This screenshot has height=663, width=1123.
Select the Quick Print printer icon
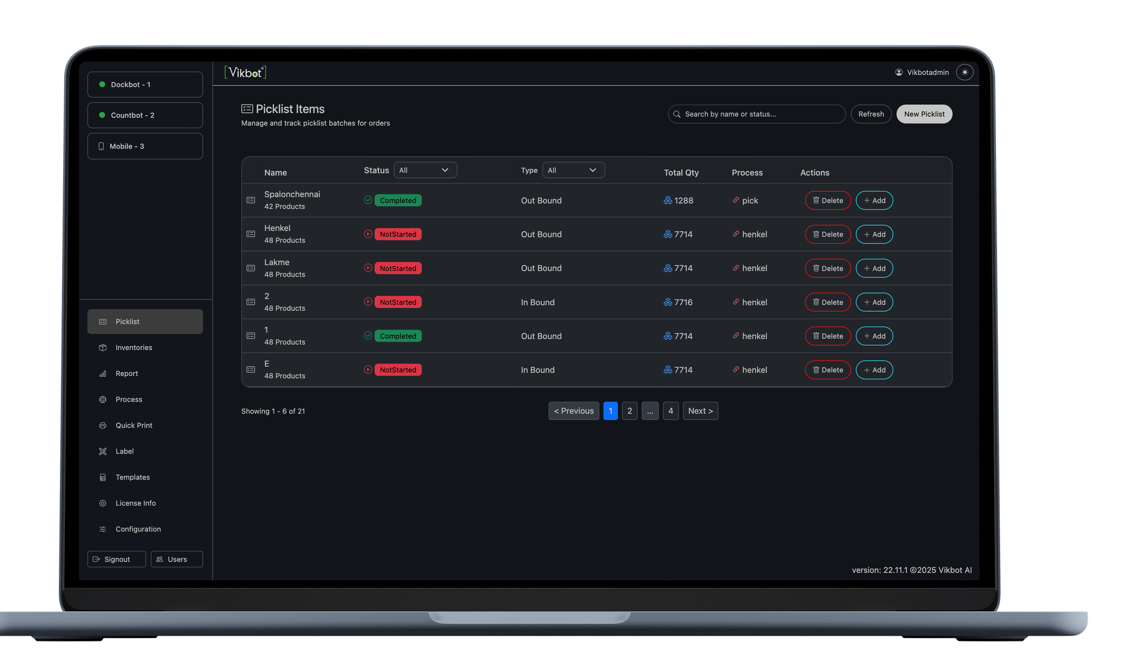(x=103, y=425)
